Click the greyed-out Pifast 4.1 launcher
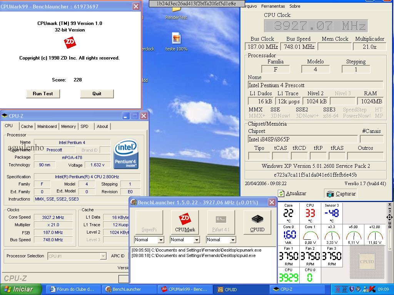Viewport: 394px width, 295px height. pos(221,222)
